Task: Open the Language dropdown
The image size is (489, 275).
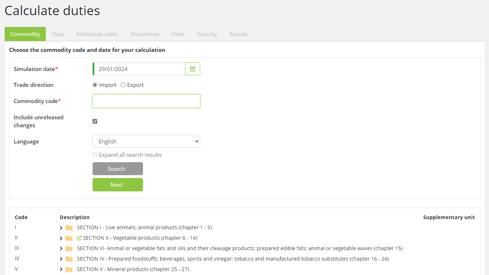Action: point(146,141)
